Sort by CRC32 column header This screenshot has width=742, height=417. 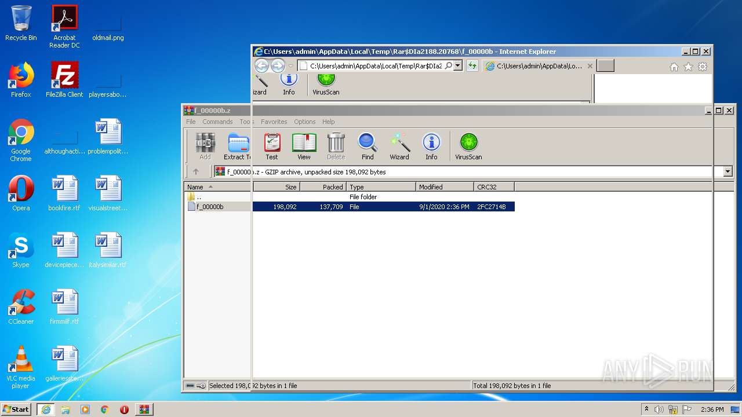tap(494, 187)
